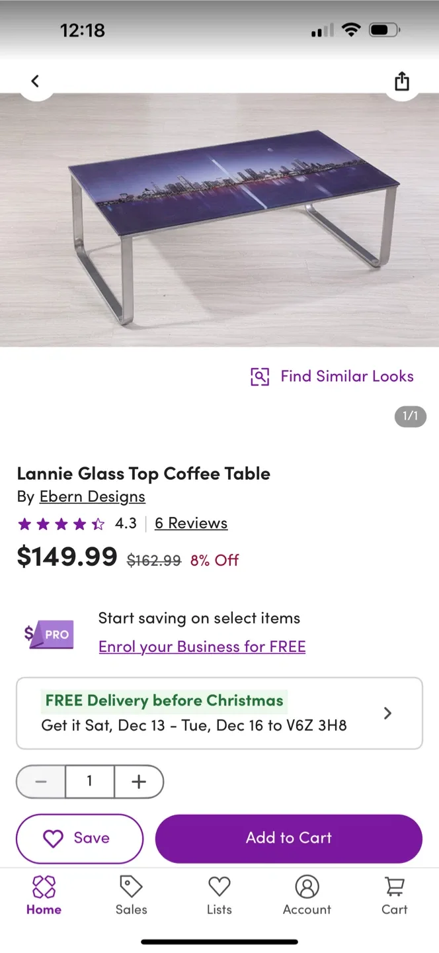Tap the heart icon on the Save button
The image size is (439, 953).
pyautogui.click(x=54, y=838)
